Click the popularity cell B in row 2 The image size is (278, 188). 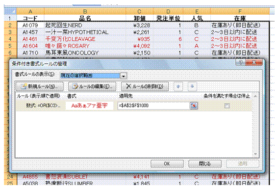coord(197,25)
